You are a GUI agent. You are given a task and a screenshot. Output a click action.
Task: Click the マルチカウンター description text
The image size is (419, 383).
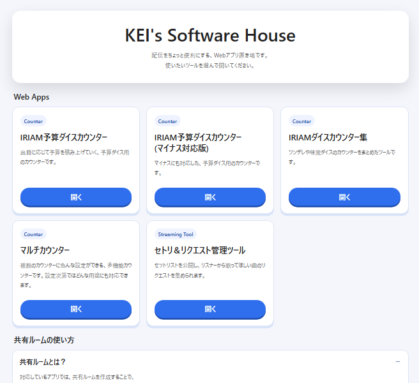(x=76, y=275)
